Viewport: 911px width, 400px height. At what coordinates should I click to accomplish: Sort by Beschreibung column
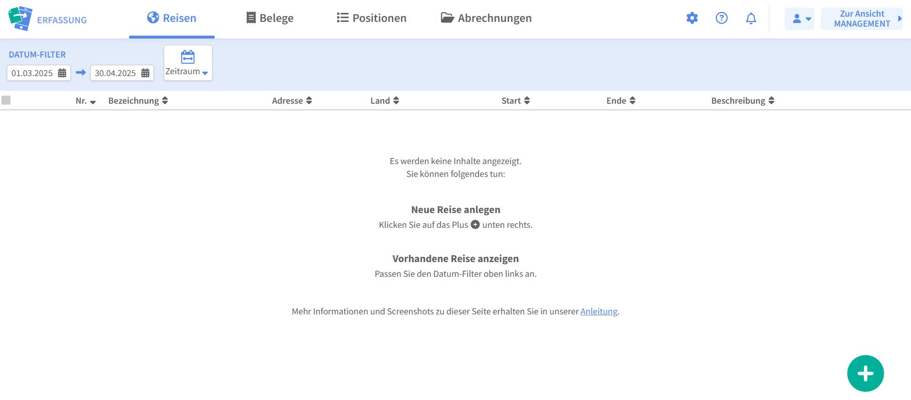tap(743, 101)
